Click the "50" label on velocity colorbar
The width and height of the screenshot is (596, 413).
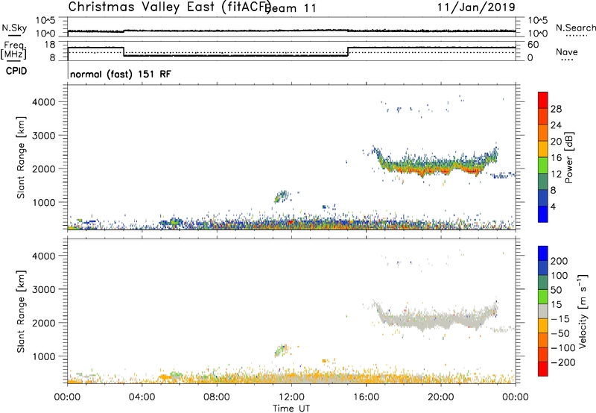(x=556, y=290)
